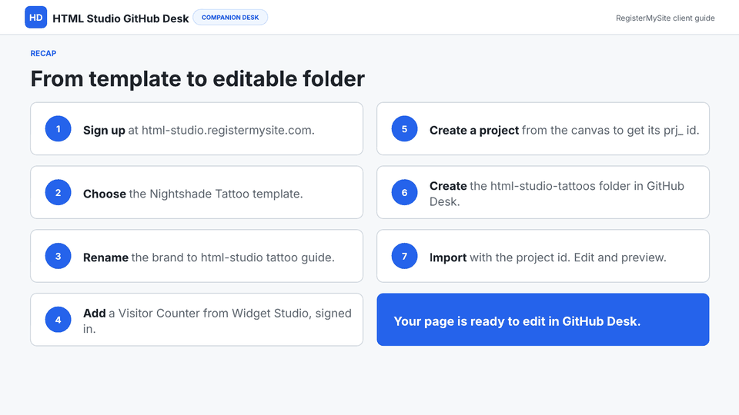739x415 pixels.
Task: Click step number 6 circle
Action: (404, 192)
